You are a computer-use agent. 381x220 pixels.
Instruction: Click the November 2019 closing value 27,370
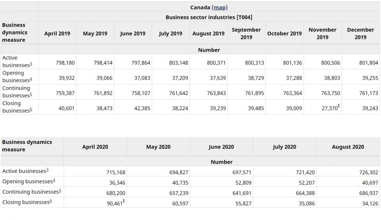point(330,108)
